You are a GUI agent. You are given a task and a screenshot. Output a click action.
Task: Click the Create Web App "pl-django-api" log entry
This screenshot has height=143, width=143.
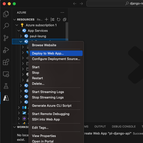tap(113, 133)
